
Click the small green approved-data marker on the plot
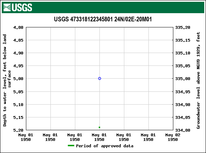click(99, 127)
